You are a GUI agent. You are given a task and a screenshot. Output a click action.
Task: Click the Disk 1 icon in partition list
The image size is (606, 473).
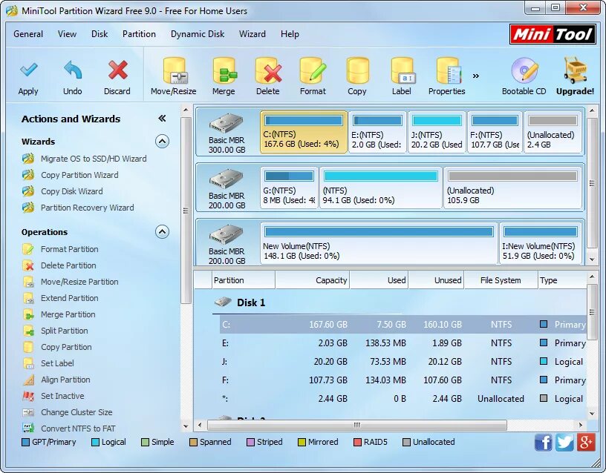pyautogui.click(x=223, y=302)
